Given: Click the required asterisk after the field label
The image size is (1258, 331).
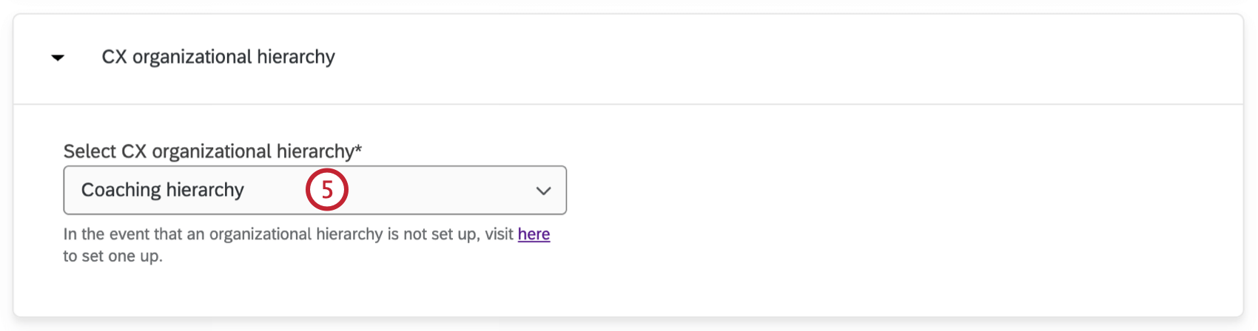Looking at the screenshot, I should point(359,149).
